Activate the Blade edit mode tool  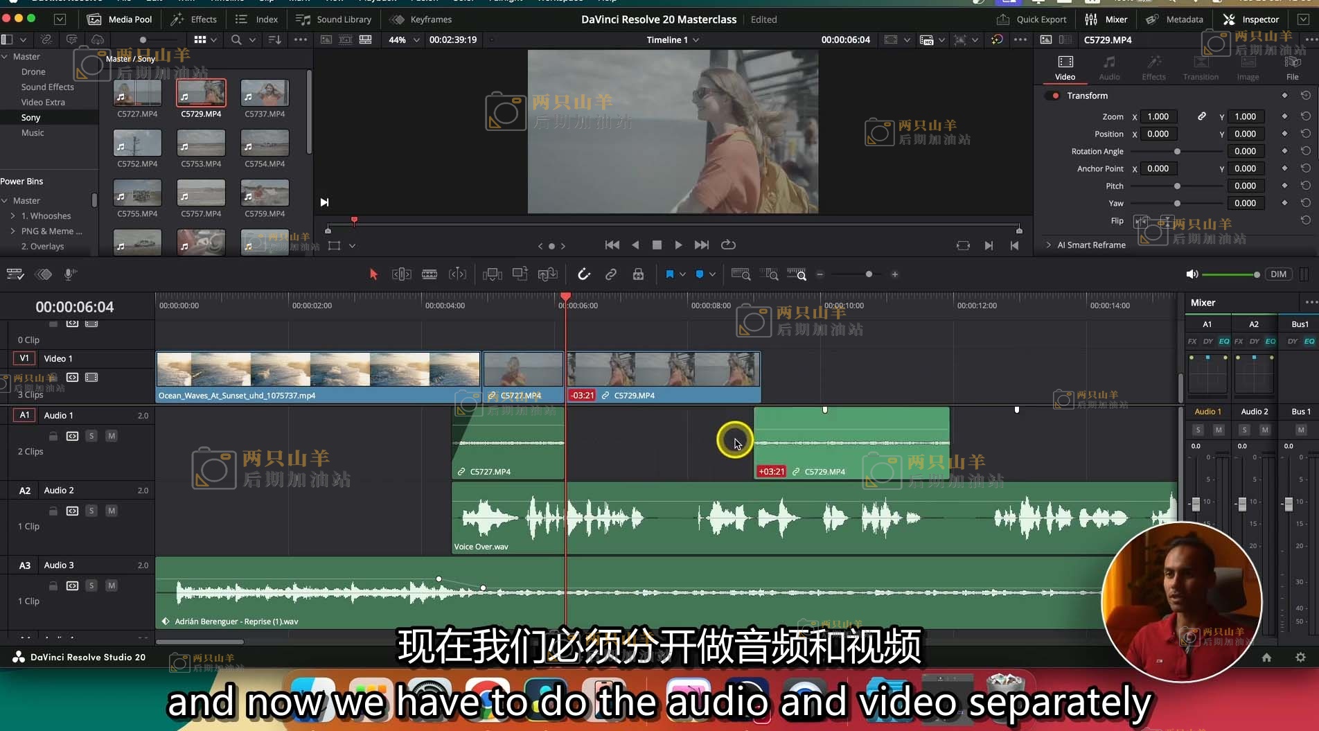click(x=430, y=274)
